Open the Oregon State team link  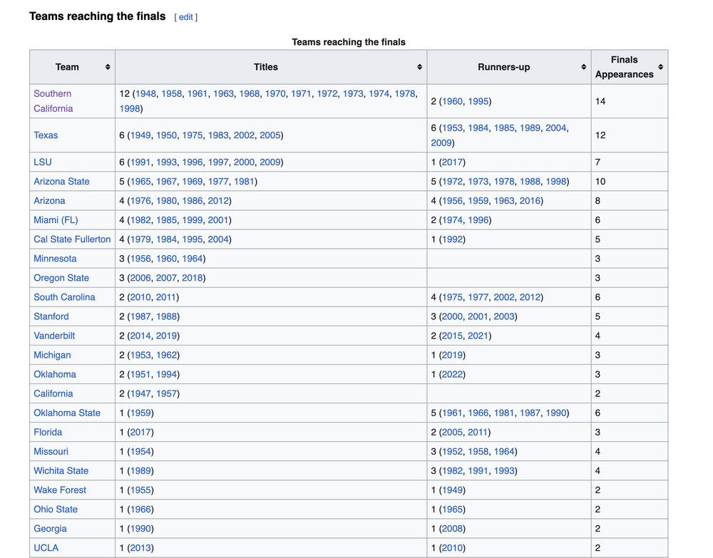(61, 278)
